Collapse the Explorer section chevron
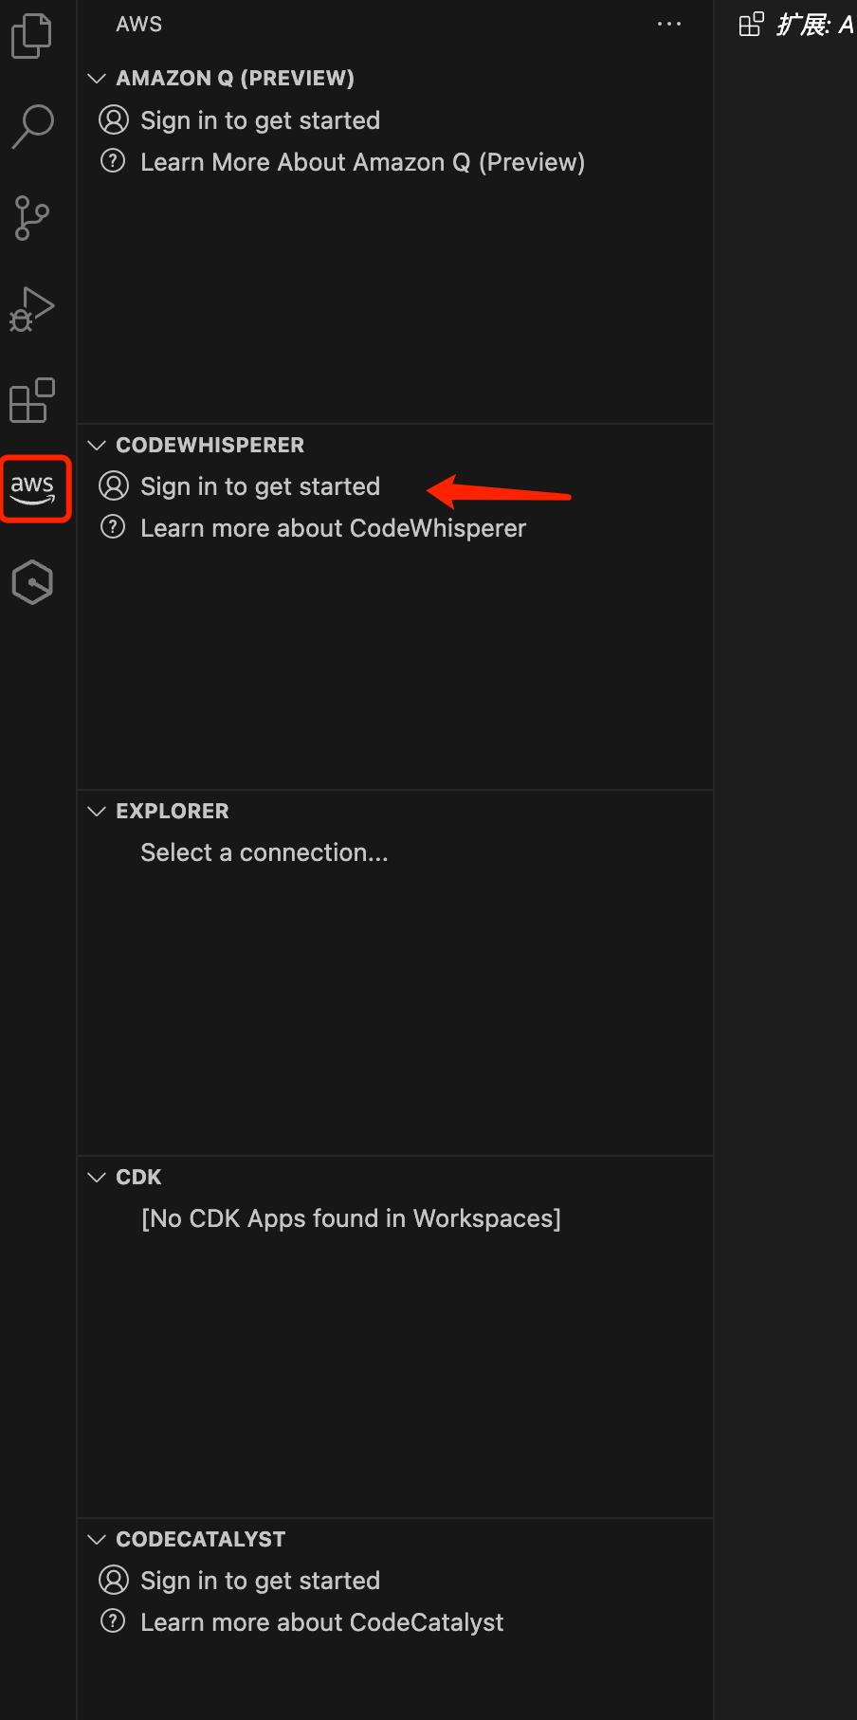Viewport: 857px width, 1720px height. (x=96, y=811)
